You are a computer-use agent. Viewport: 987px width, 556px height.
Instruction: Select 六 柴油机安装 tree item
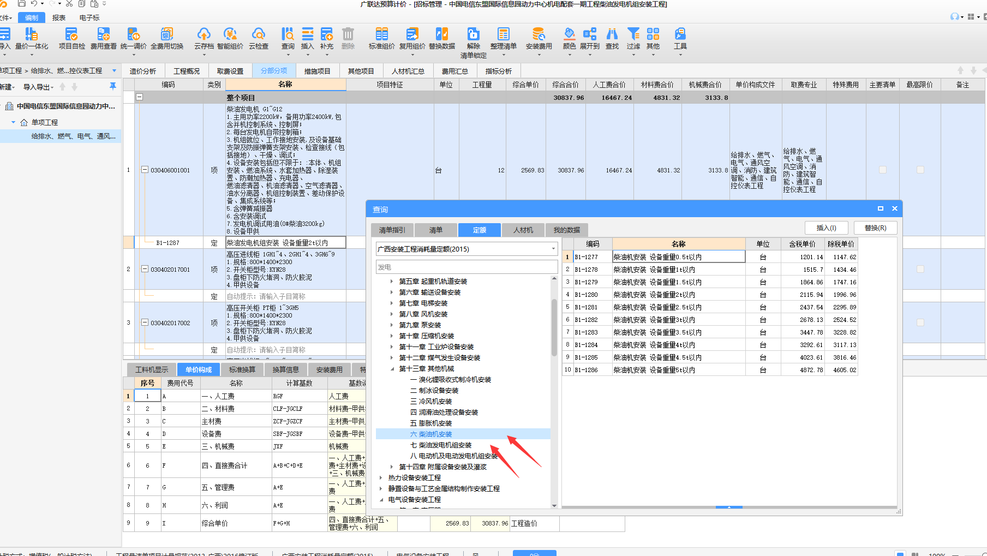coord(431,434)
